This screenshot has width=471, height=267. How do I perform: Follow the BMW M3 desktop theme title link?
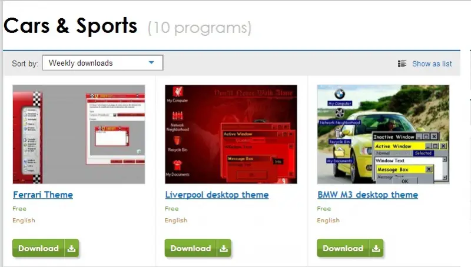[367, 195]
